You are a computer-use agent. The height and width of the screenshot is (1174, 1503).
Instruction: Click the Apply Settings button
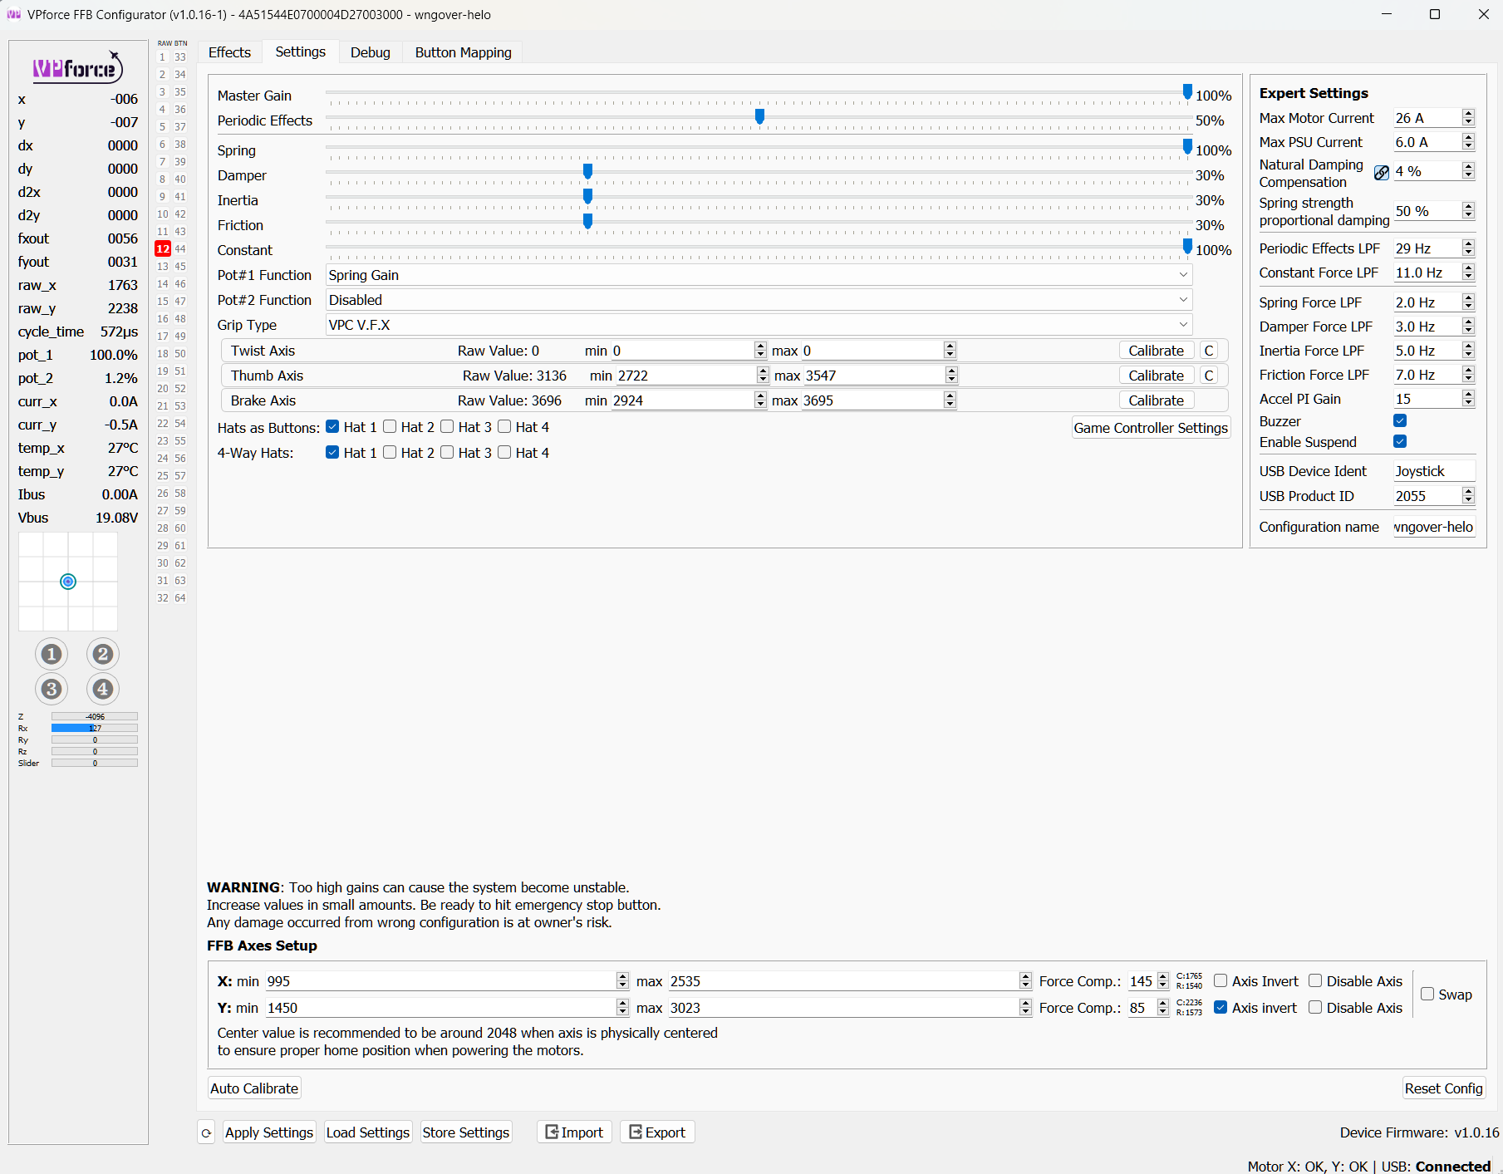pos(269,1132)
